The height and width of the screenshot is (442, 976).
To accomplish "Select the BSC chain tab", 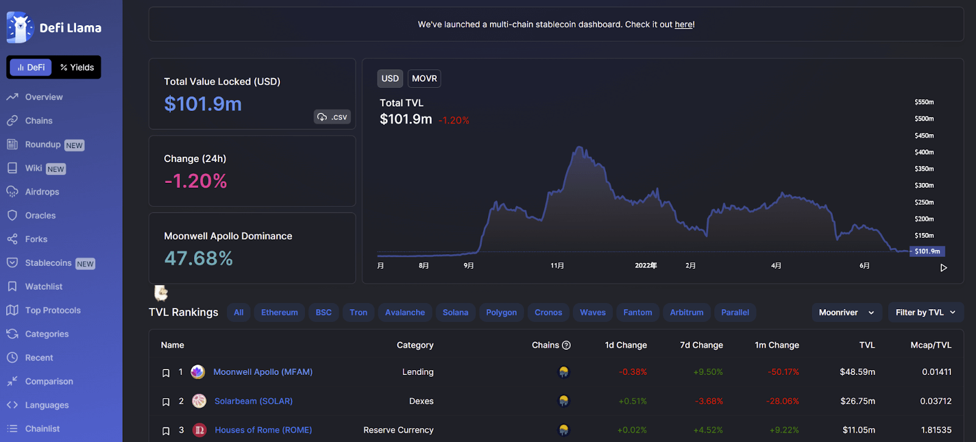I will pyautogui.click(x=323, y=312).
